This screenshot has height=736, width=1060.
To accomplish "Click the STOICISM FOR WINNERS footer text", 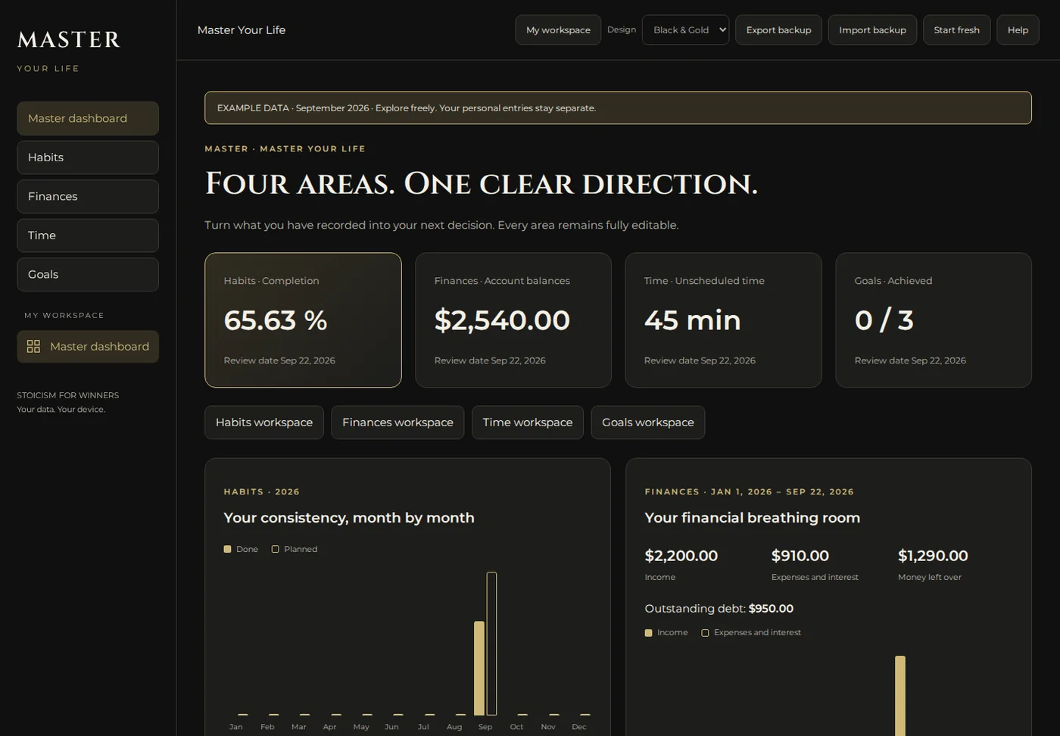I will pos(68,395).
